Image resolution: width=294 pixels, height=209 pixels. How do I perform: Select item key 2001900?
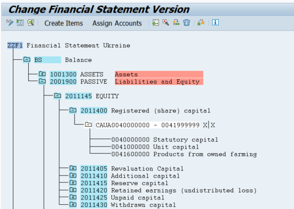pyautogui.click(x=63, y=82)
